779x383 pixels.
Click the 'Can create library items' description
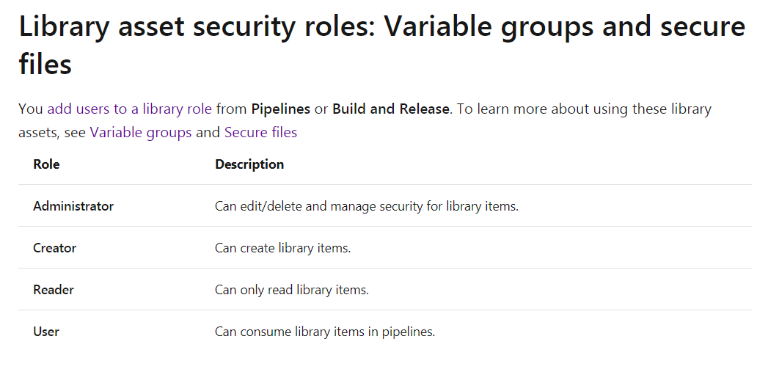tap(282, 248)
